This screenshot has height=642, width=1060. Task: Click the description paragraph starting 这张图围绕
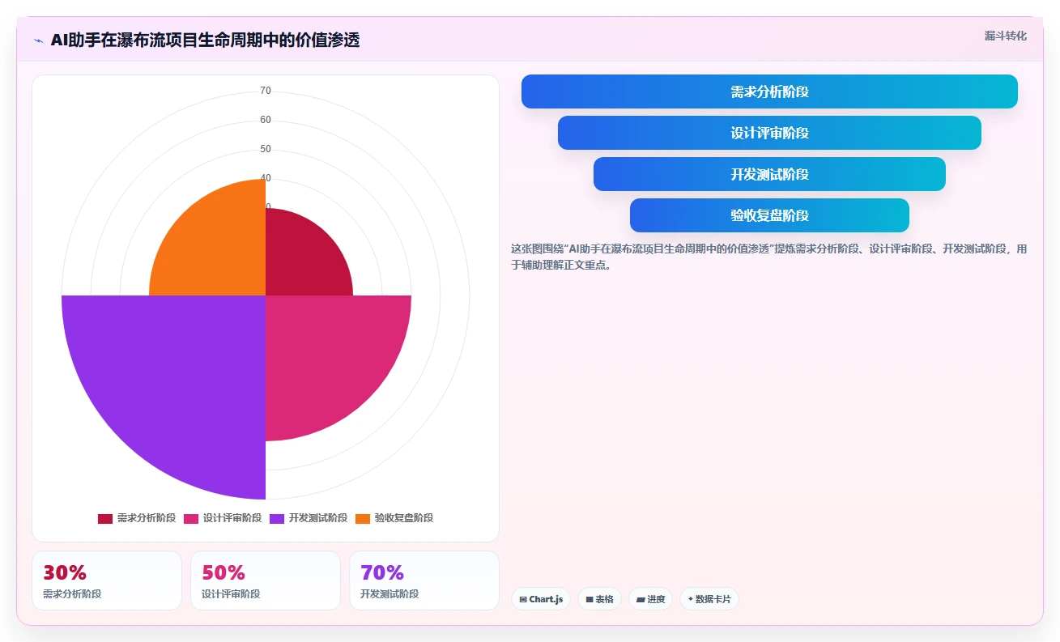click(769, 257)
